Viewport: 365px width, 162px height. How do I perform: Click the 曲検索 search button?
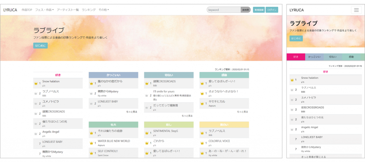246,10
